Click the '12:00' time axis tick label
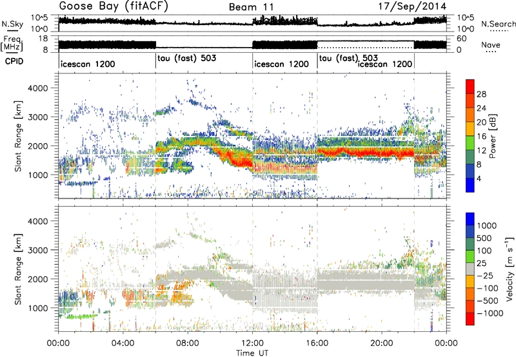The image size is (516, 357). pos(252,343)
